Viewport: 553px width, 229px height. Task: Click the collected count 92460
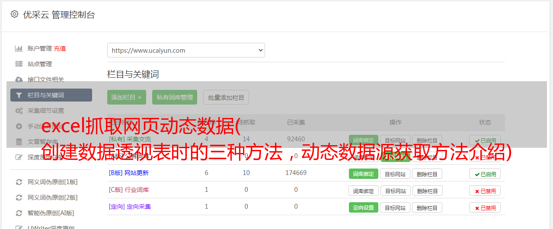tap(296, 139)
